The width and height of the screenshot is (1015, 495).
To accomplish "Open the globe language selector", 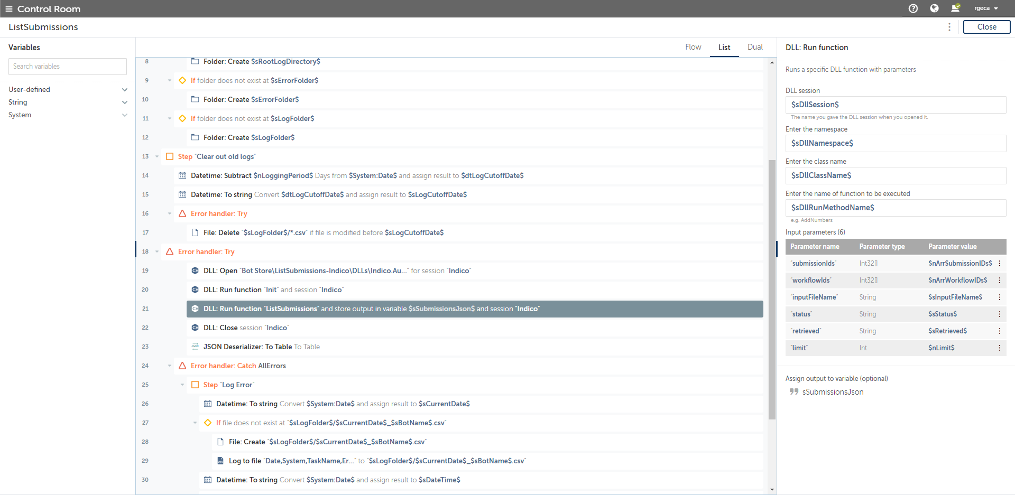I will point(934,8).
